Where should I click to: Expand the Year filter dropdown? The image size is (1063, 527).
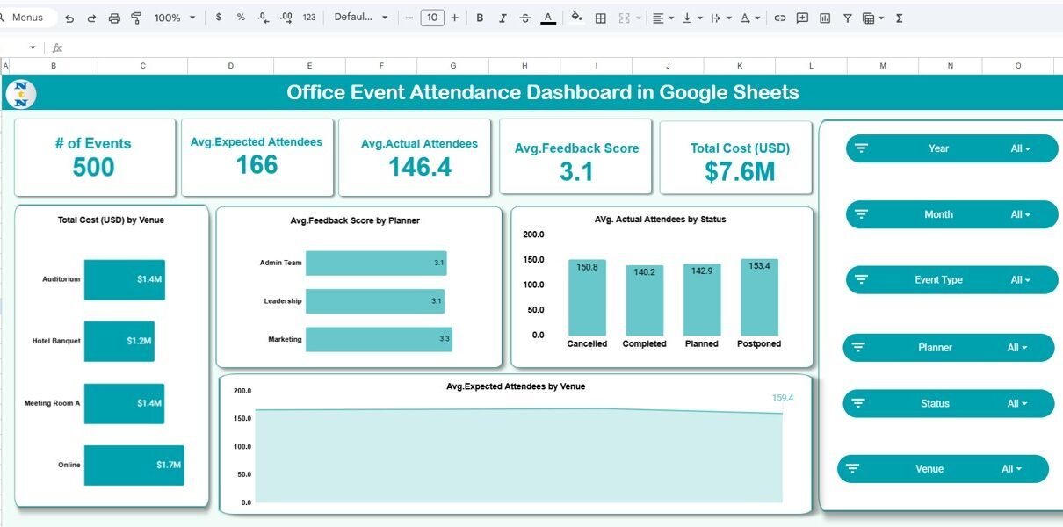pos(1020,148)
